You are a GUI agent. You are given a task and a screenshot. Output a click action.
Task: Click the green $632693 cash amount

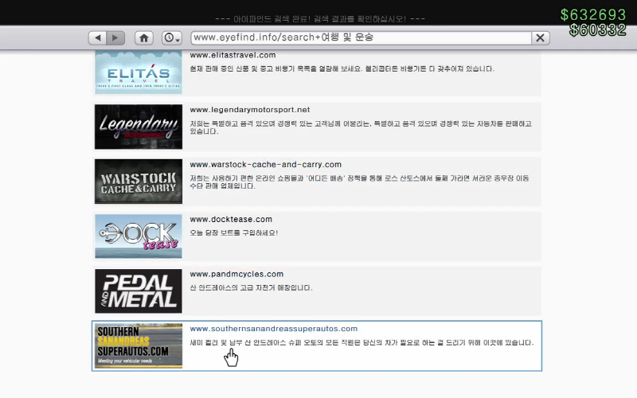click(x=593, y=15)
